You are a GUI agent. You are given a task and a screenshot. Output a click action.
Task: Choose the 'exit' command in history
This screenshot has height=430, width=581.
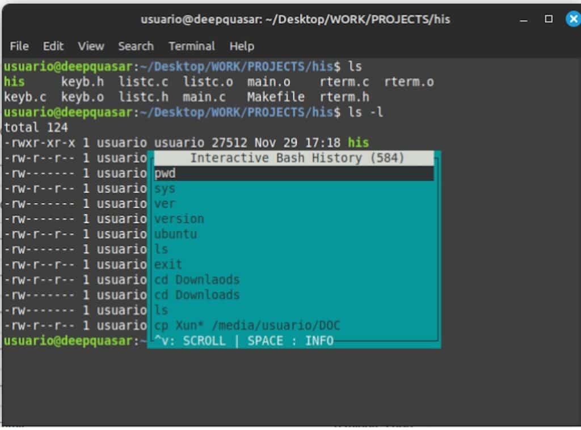click(169, 265)
